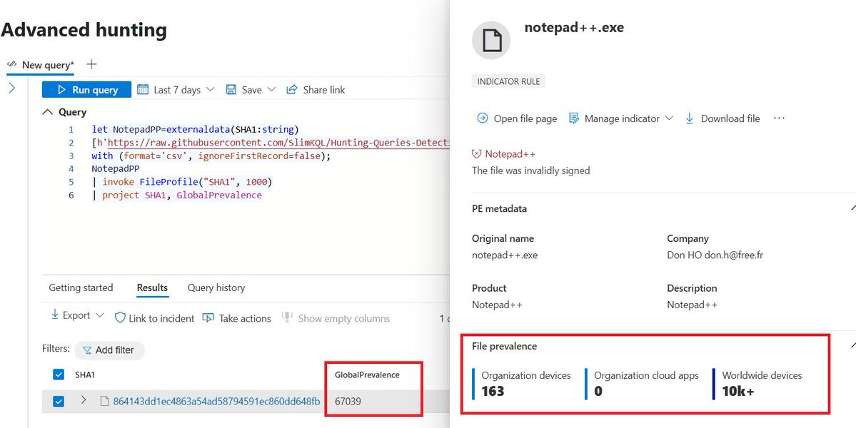Image resolution: width=856 pixels, height=428 pixels.
Task: Run the query with Run query button
Action: click(86, 90)
